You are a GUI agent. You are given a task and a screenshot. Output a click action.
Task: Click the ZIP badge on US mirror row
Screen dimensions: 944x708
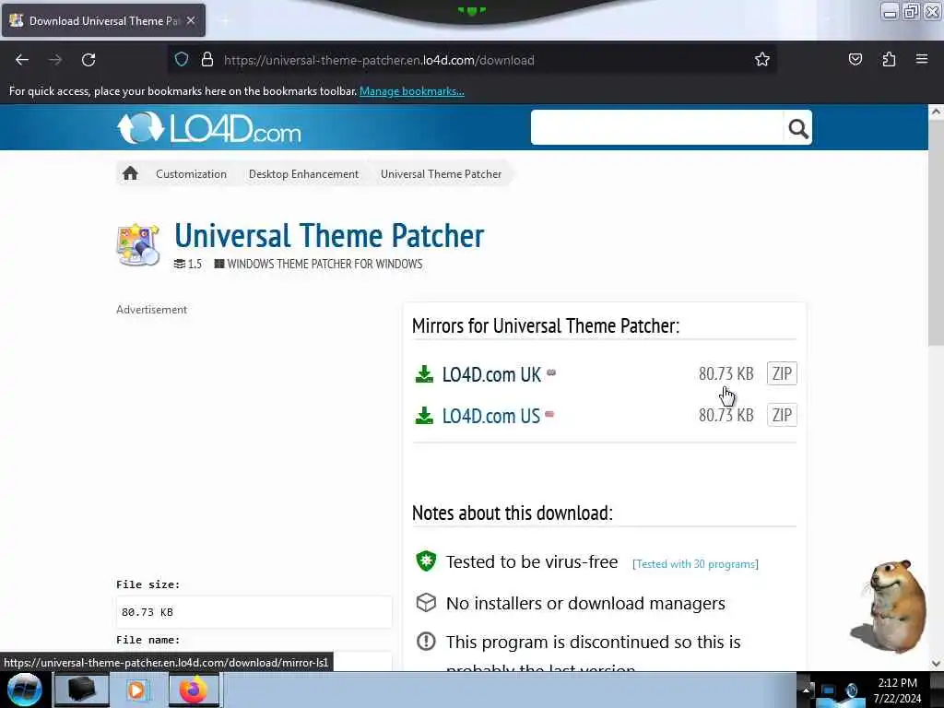(782, 415)
